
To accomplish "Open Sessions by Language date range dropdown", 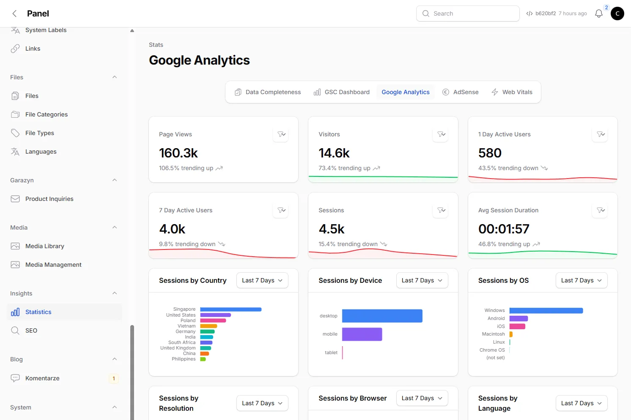I will 582,403.
